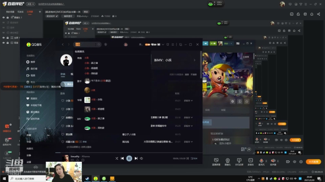Click the QQ音乐 playback progress bar
325x182 pixels.
click(x=129, y=153)
